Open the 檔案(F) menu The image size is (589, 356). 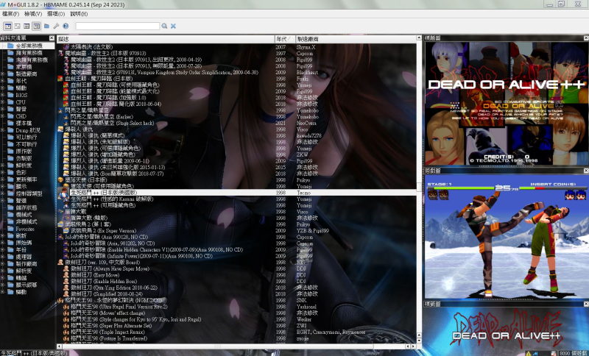point(10,14)
